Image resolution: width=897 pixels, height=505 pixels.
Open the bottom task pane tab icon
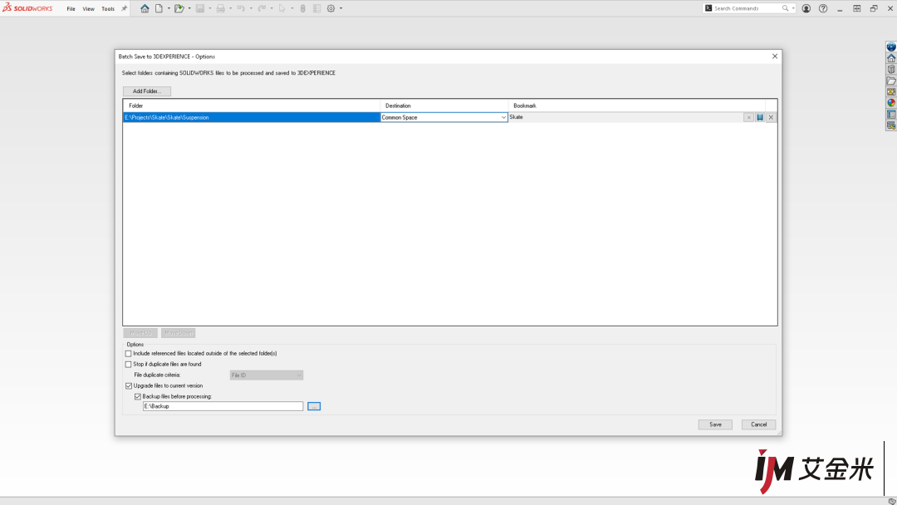(x=891, y=125)
